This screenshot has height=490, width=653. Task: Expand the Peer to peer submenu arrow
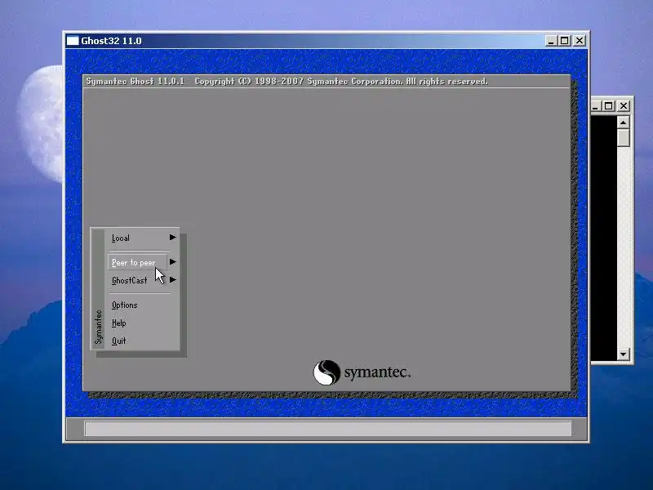(173, 262)
